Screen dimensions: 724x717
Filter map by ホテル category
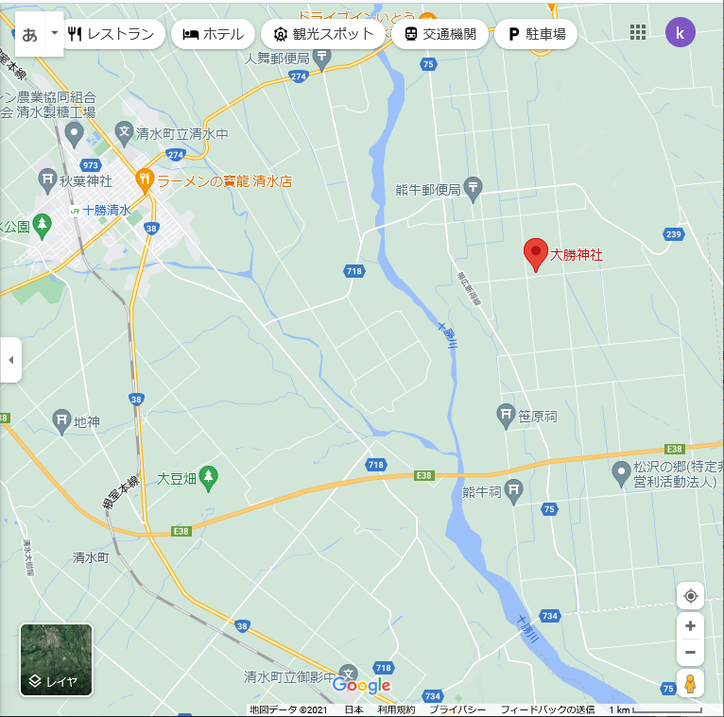coord(213,34)
